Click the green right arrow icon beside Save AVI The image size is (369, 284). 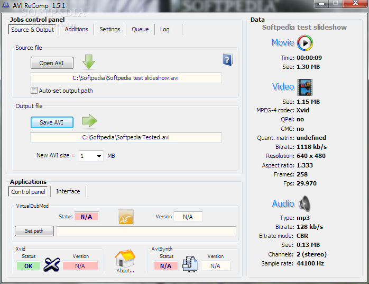(x=89, y=121)
